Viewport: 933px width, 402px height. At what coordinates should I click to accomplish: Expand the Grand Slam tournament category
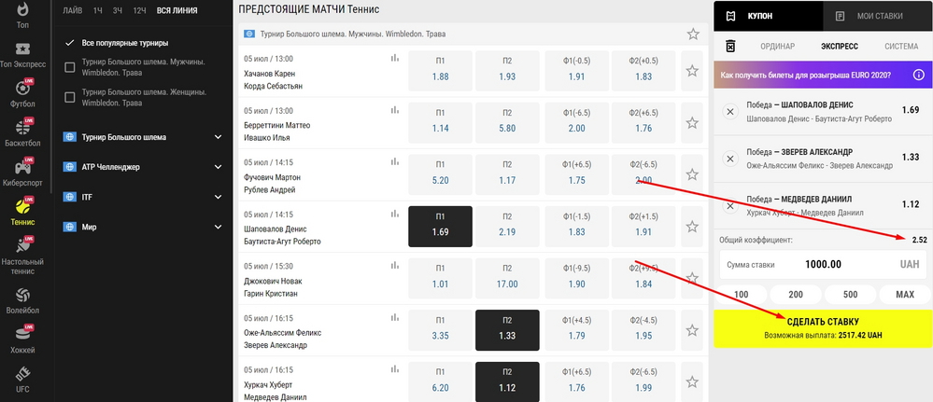point(219,137)
